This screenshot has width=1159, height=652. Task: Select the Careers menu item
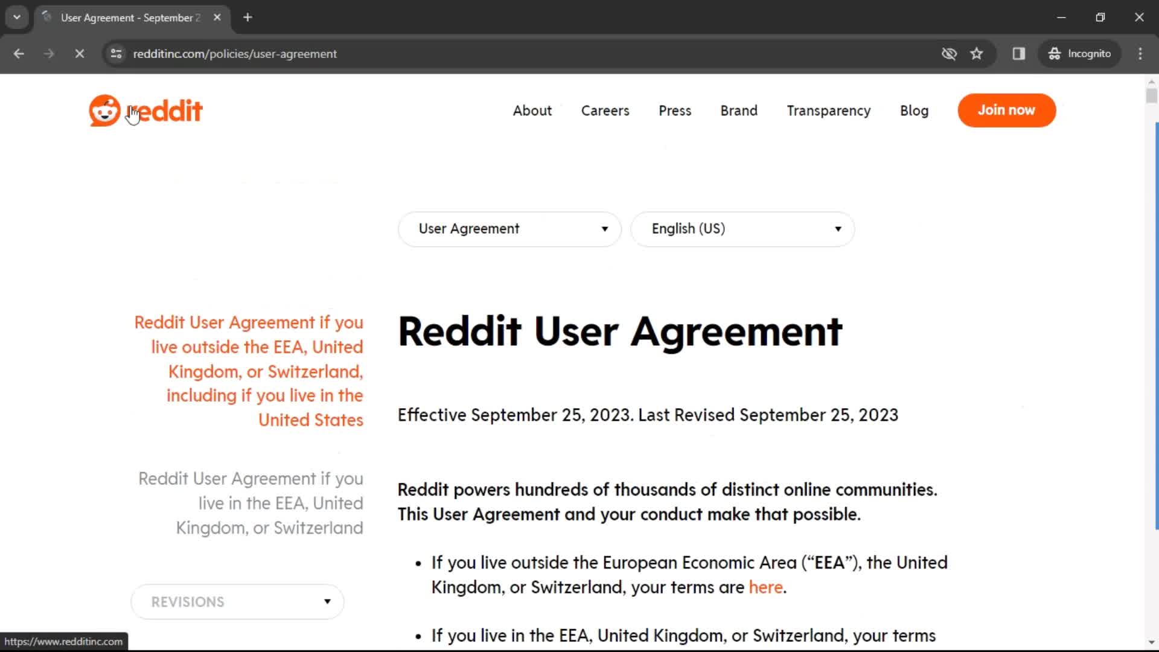point(605,110)
